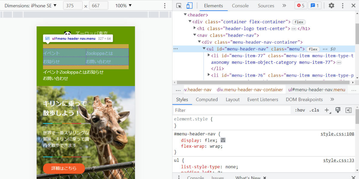Toggle rendering emulations paintbrush icon in Styles

338,110
